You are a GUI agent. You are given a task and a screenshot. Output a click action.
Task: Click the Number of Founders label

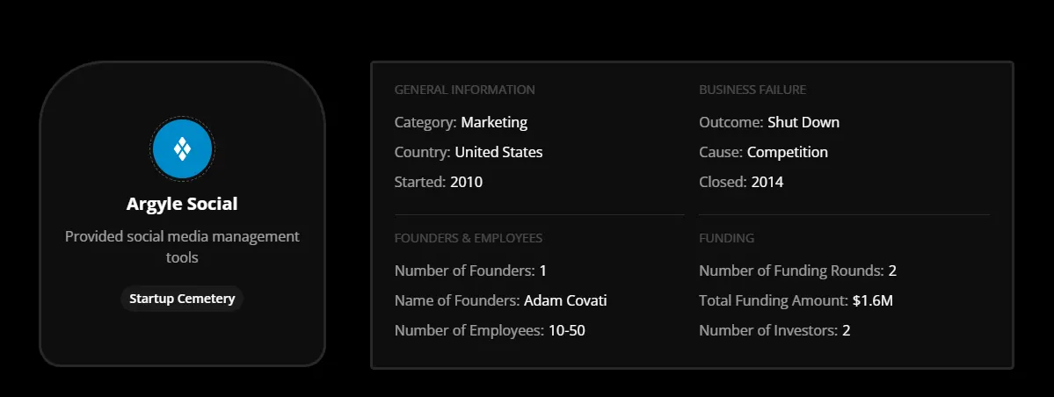coord(464,271)
